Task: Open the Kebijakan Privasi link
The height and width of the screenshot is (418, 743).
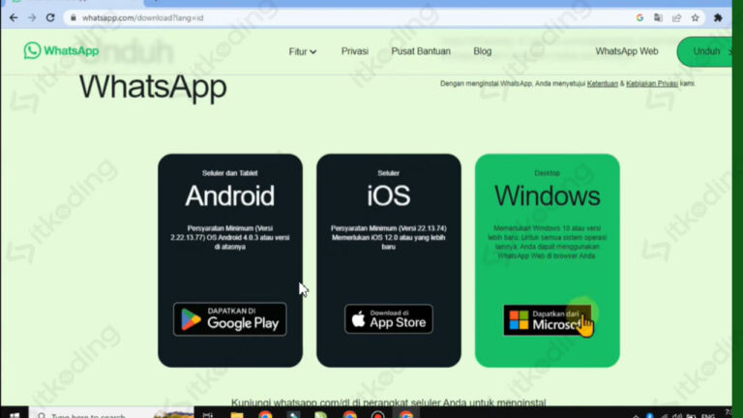Action: (x=651, y=83)
